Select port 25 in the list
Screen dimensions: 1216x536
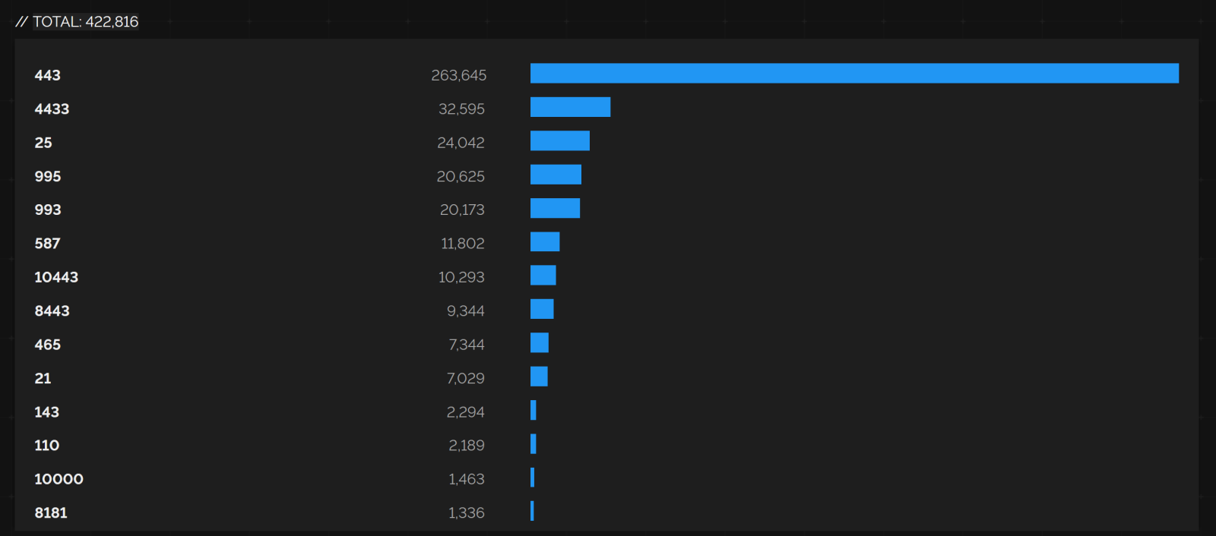[43, 143]
